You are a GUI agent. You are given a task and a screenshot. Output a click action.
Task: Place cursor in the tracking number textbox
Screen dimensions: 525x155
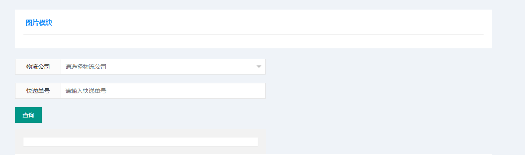coord(163,91)
